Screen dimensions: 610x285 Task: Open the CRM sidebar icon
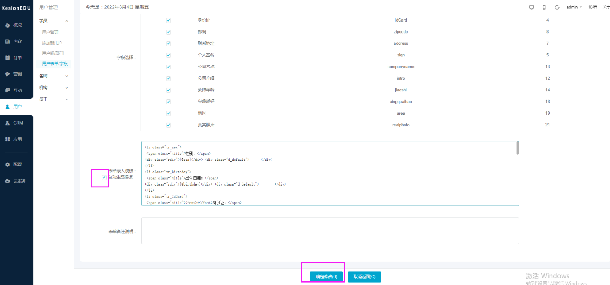[7, 123]
